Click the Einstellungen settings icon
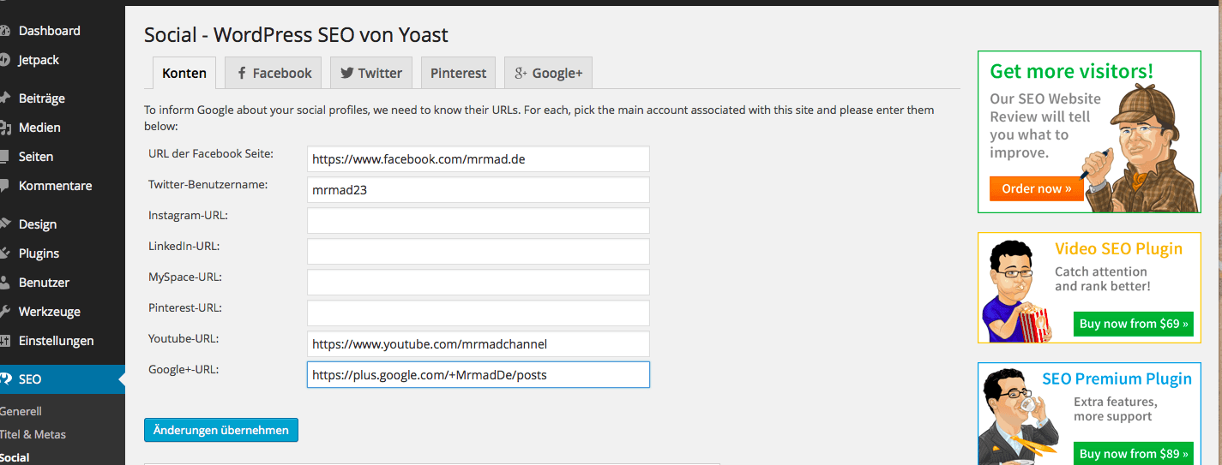Image resolution: width=1222 pixels, height=465 pixels. [x=4, y=341]
